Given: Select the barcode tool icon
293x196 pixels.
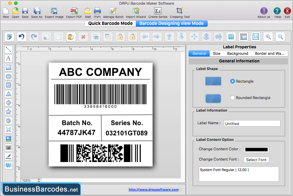Looking at the screenshot, I should [x=9, y=148].
